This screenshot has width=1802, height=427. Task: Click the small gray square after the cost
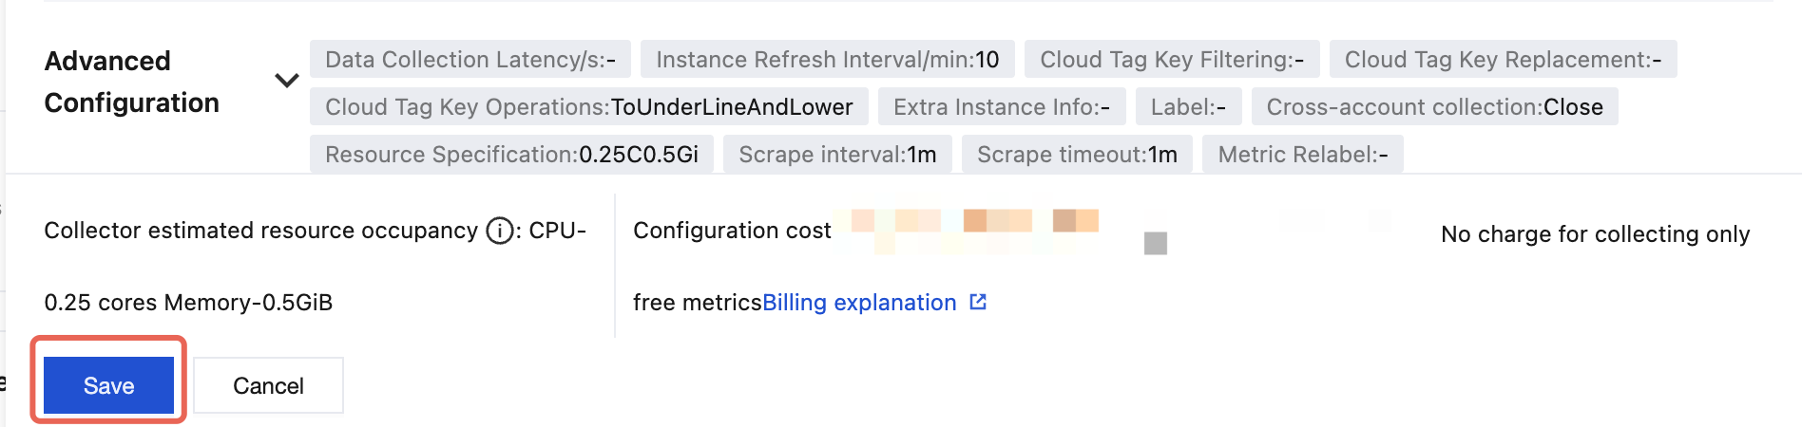[x=1155, y=244]
